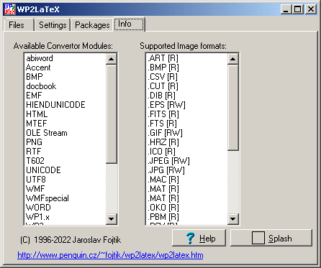Go to the Packages tab
The width and height of the screenshot is (321, 268).
92,25
